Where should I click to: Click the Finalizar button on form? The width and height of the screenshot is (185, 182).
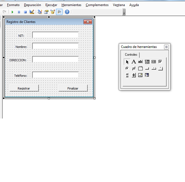click(73, 88)
